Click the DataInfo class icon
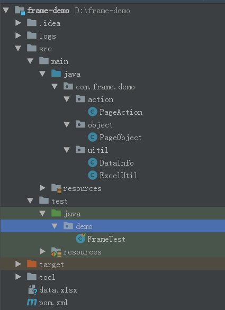 point(93,163)
